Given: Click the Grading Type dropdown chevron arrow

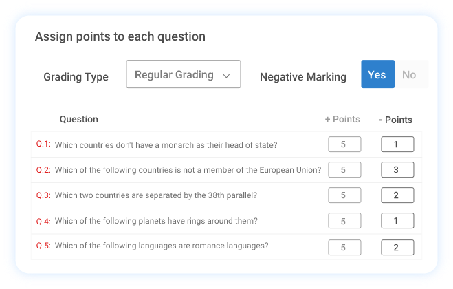Looking at the screenshot, I should point(226,76).
